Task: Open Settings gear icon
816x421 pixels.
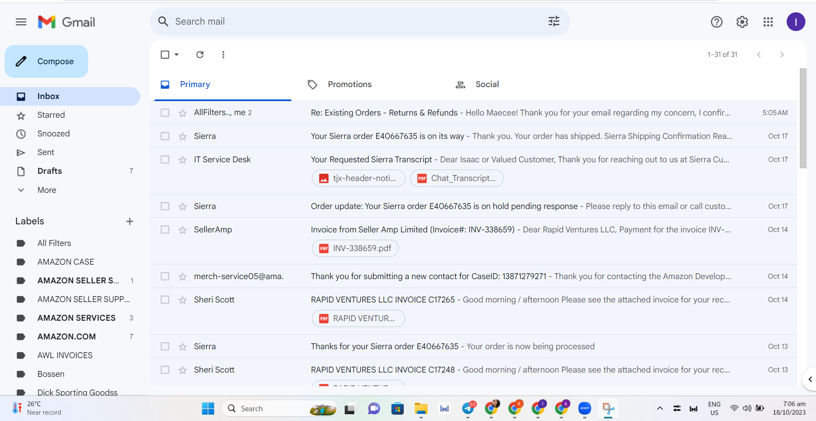Action: [742, 22]
